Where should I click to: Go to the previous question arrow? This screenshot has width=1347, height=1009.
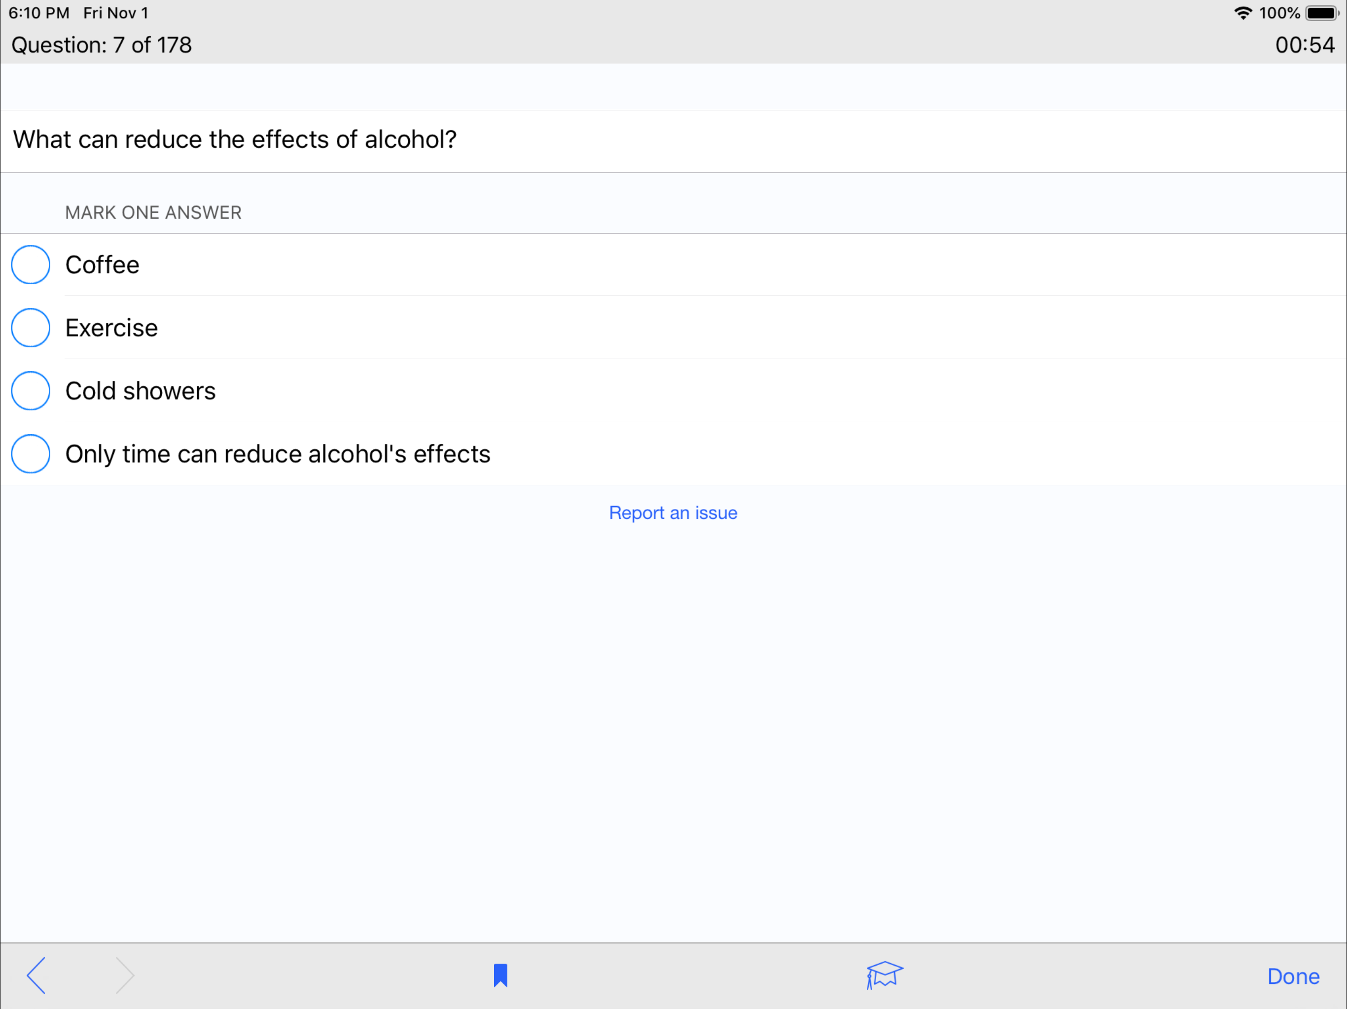click(36, 975)
